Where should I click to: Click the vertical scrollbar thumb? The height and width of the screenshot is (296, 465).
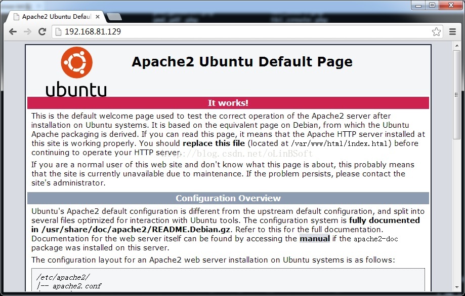pyautogui.click(x=457, y=94)
